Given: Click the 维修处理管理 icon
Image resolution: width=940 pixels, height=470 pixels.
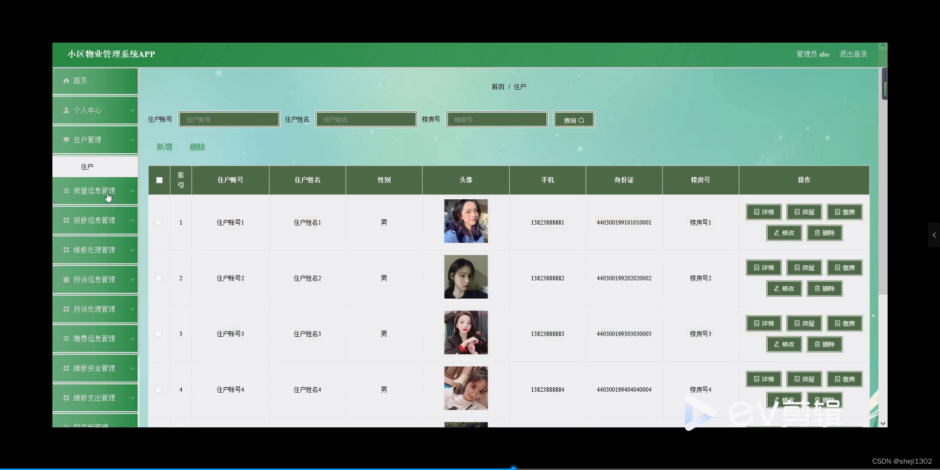Looking at the screenshot, I should (66, 250).
